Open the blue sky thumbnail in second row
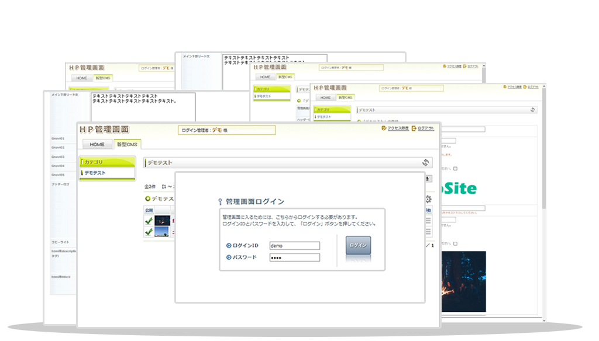Screen dimensions: 599x341 [161, 232]
